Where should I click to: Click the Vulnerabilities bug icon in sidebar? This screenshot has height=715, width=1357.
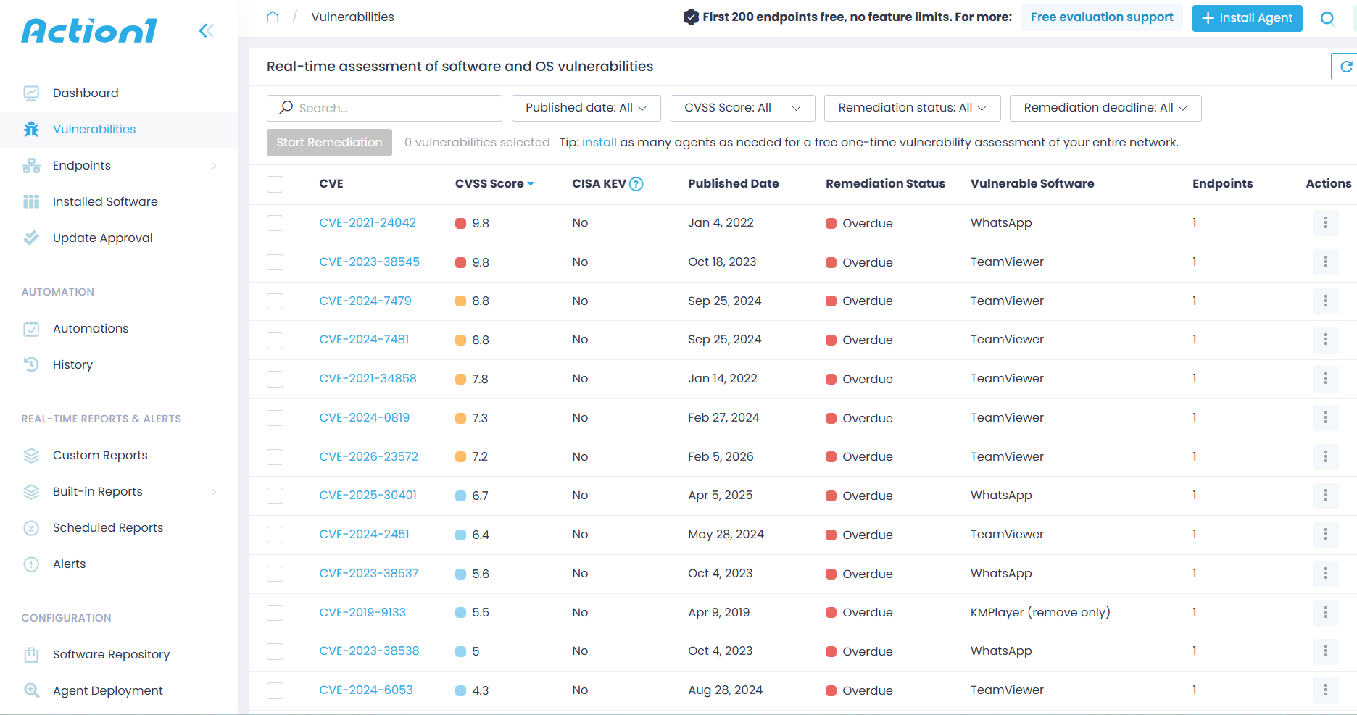(x=31, y=129)
